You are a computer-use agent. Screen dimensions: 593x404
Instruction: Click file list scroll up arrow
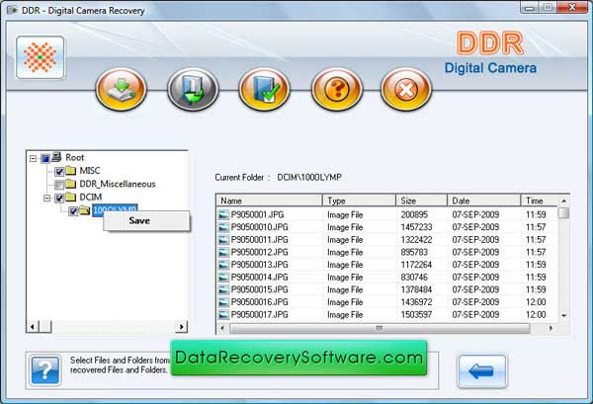pyautogui.click(x=564, y=201)
